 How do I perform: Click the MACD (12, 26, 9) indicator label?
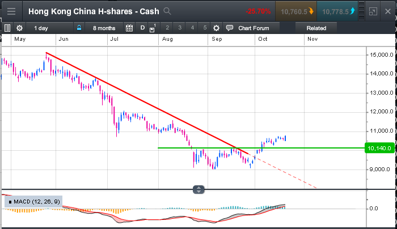33,202
